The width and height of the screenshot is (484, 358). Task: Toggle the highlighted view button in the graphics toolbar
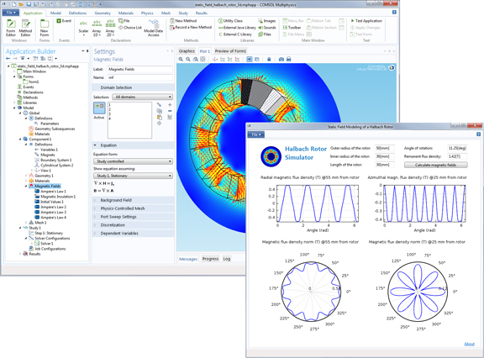pyautogui.click(x=250, y=60)
